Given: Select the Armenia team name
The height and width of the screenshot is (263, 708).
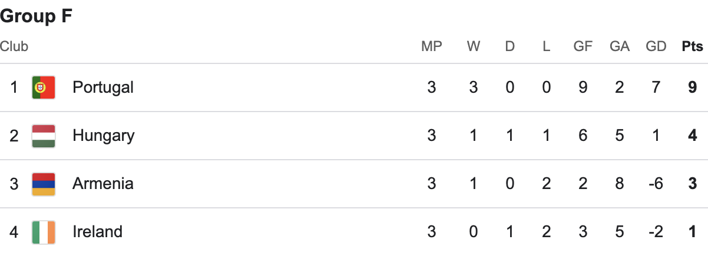Looking at the screenshot, I should [103, 184].
